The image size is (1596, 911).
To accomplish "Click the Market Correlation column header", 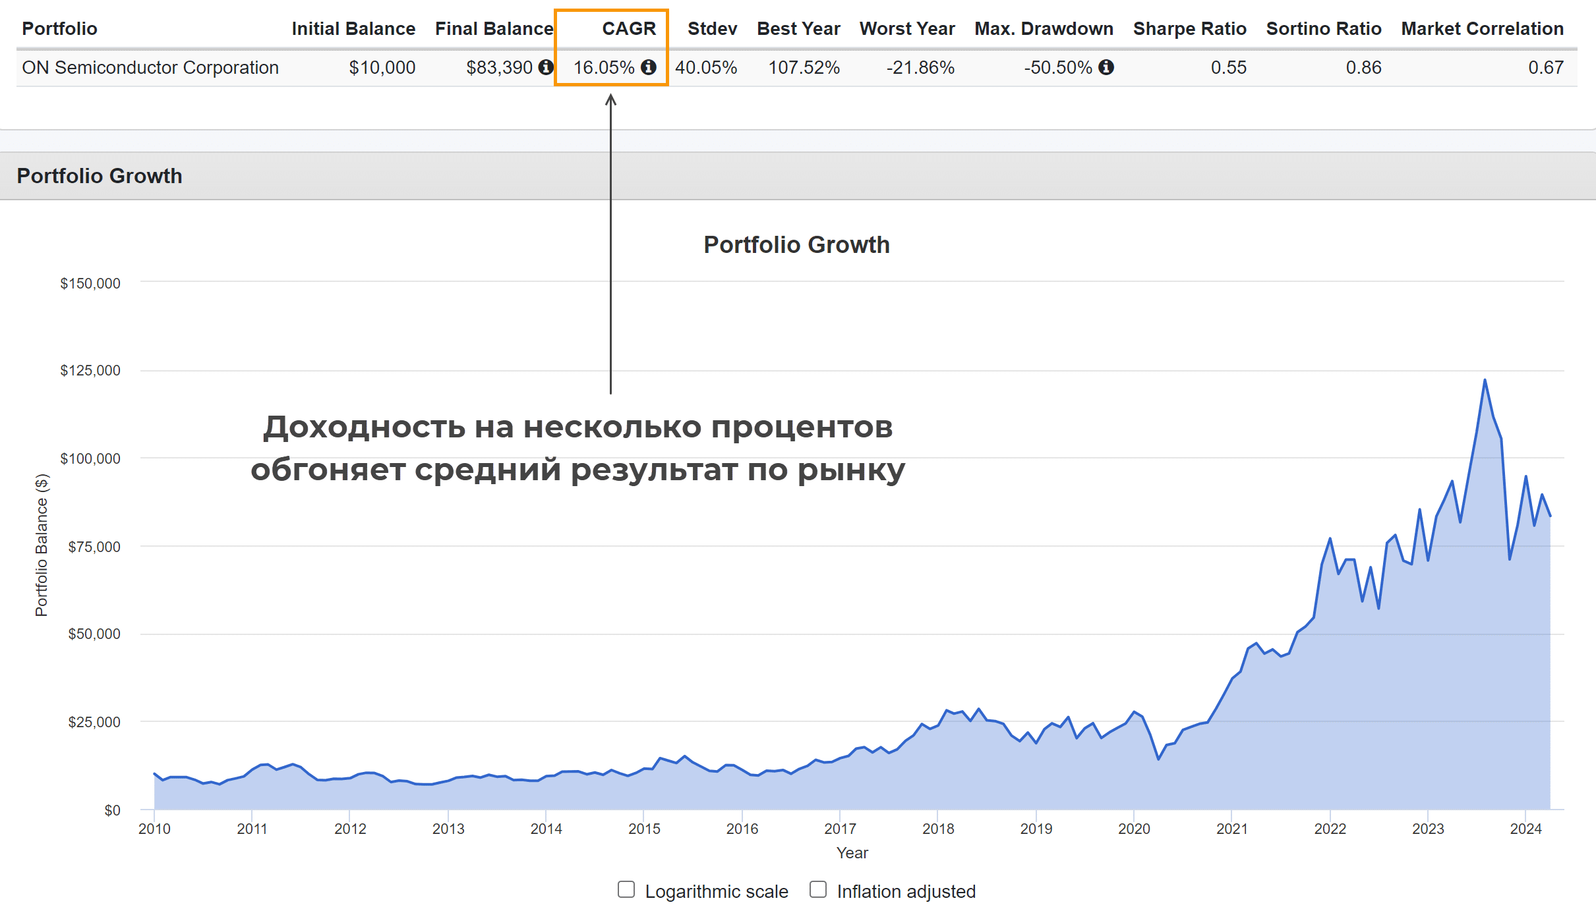I will click(x=1482, y=29).
